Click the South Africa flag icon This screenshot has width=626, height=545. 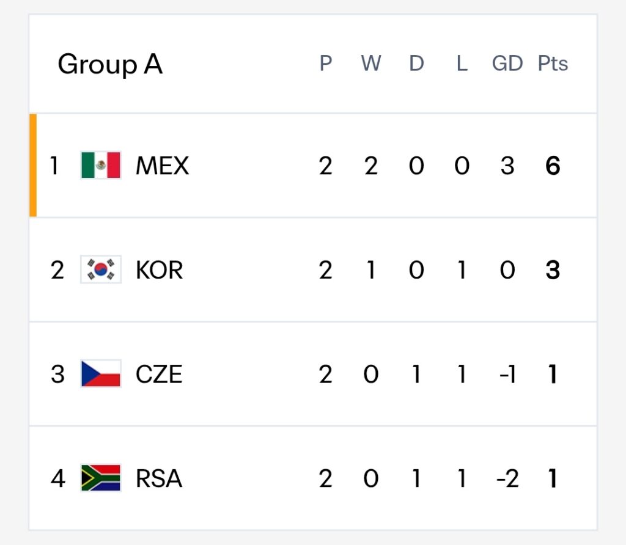pyautogui.click(x=101, y=478)
